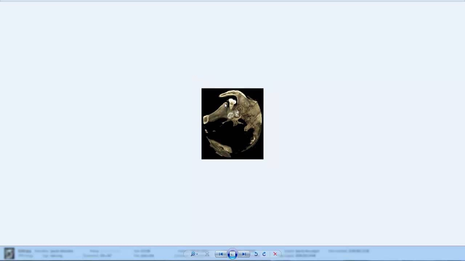Click the fit-to-window actual size icon
Viewport: 465px width, 261px height.
pyautogui.click(x=207, y=254)
